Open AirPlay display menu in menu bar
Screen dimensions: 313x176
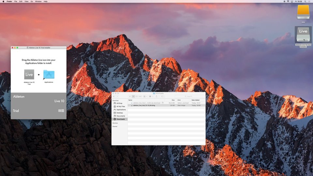(x=292, y=1)
